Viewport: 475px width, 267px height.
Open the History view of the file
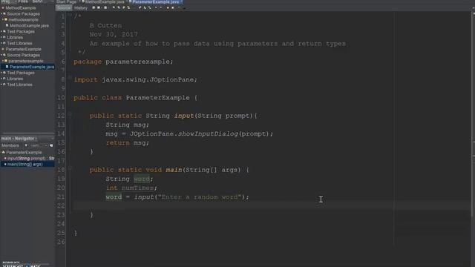pos(81,8)
